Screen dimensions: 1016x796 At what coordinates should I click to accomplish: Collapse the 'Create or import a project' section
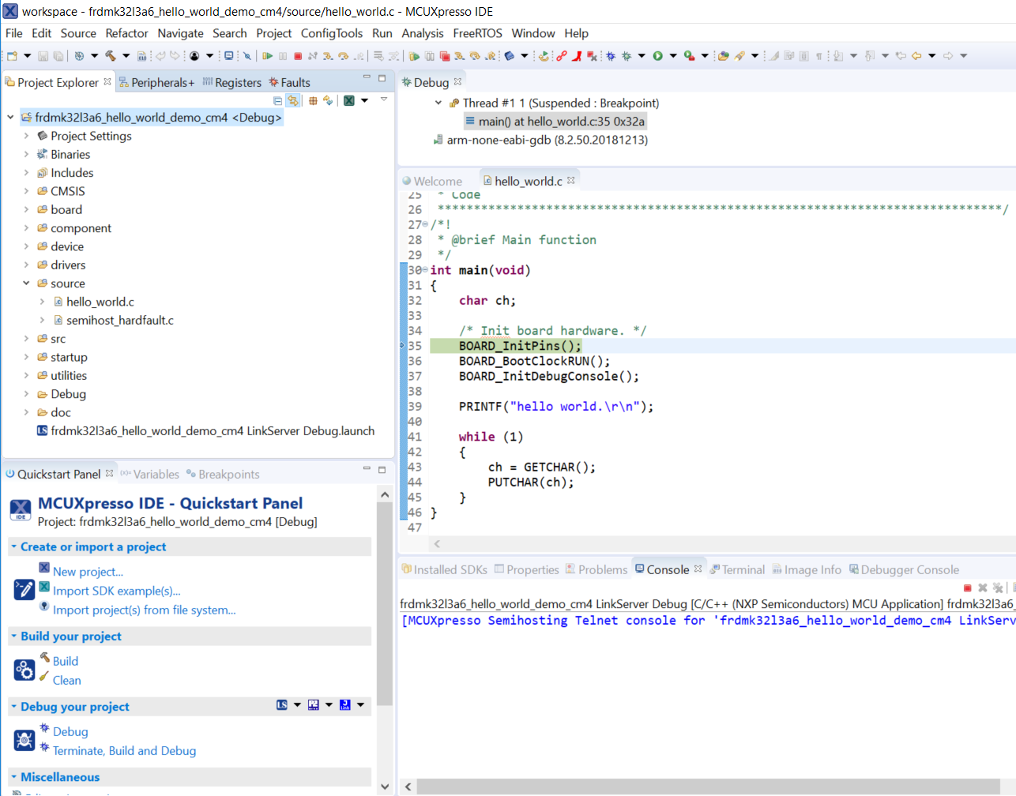pos(13,546)
